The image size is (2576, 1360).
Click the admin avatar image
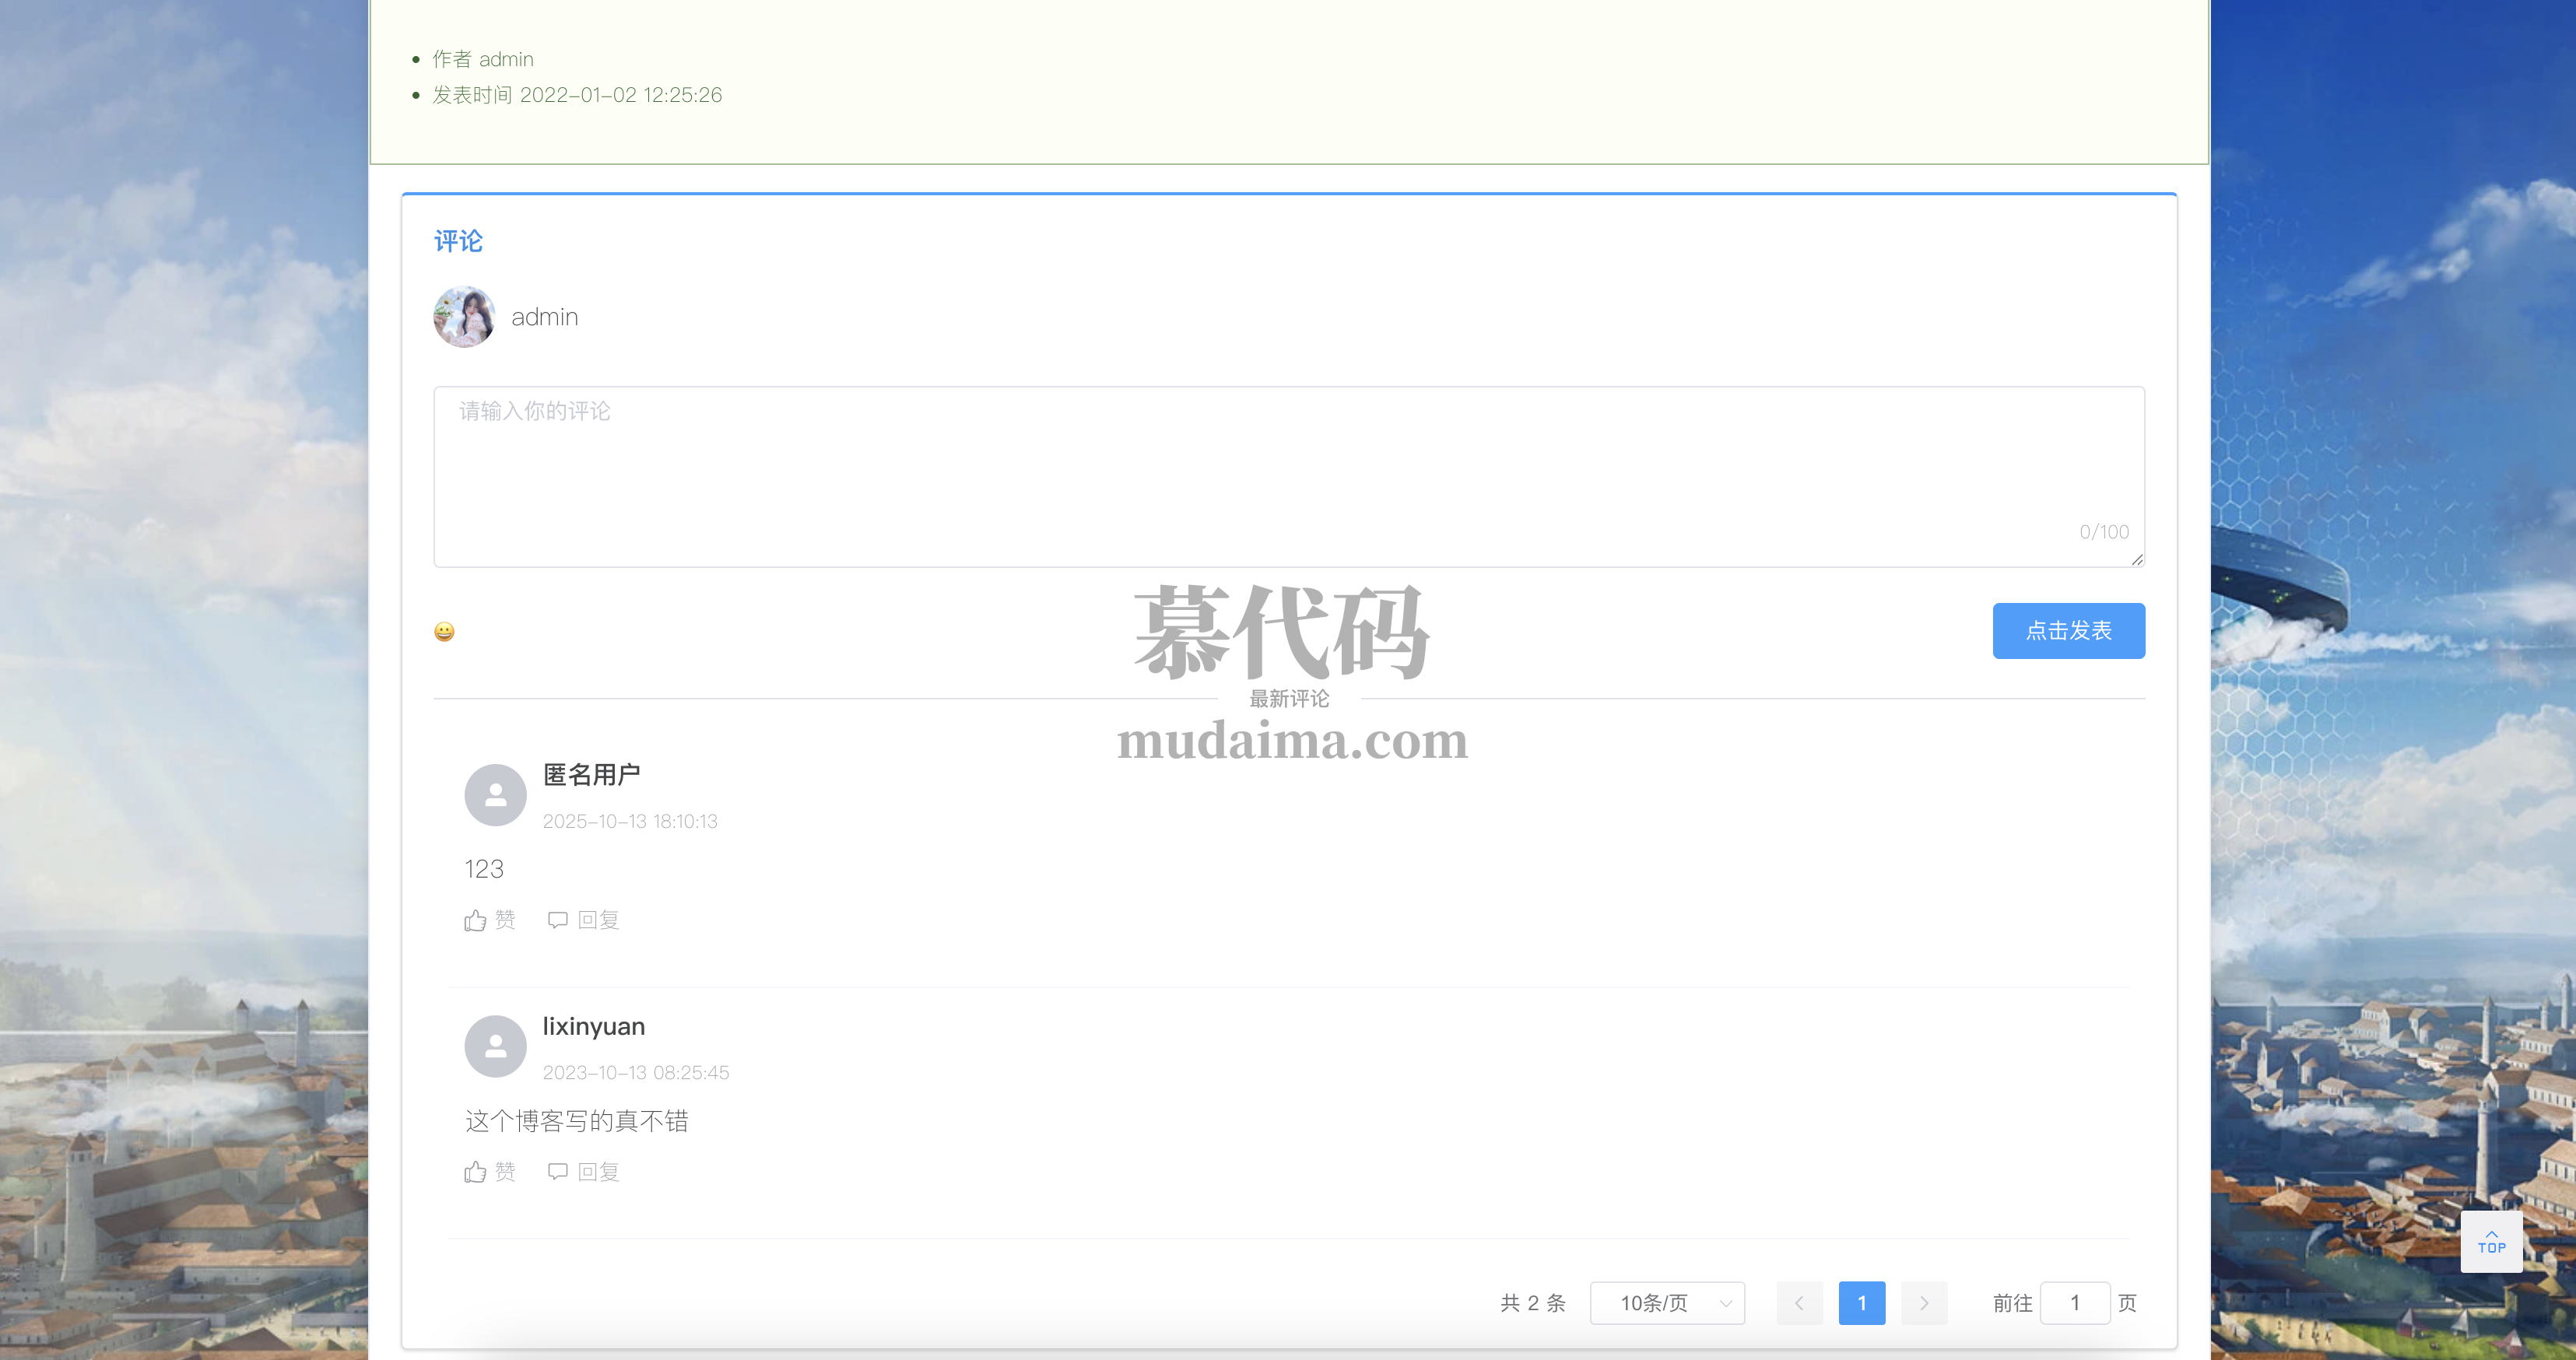pos(464,317)
